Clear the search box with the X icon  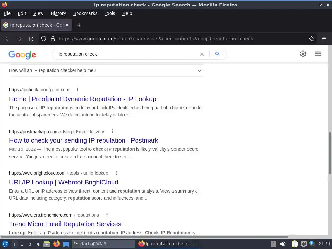click(x=202, y=54)
